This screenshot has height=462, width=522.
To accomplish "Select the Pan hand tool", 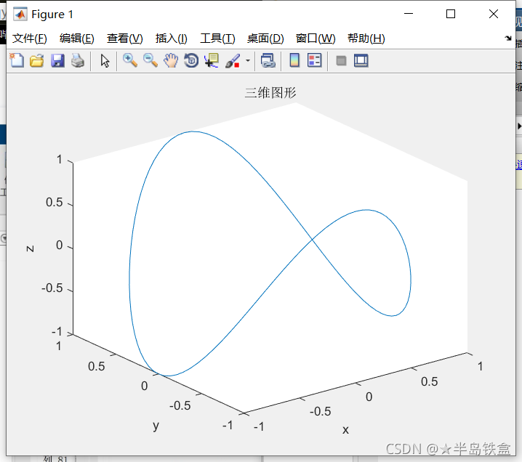I will 171,61.
